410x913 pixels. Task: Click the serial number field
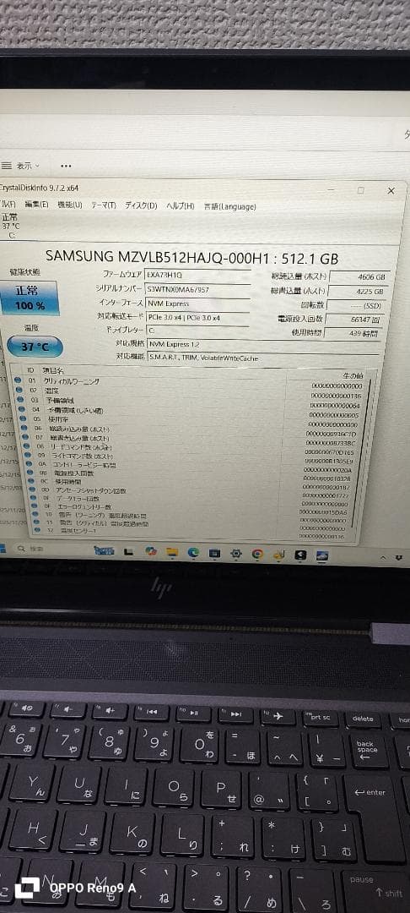coord(197,289)
